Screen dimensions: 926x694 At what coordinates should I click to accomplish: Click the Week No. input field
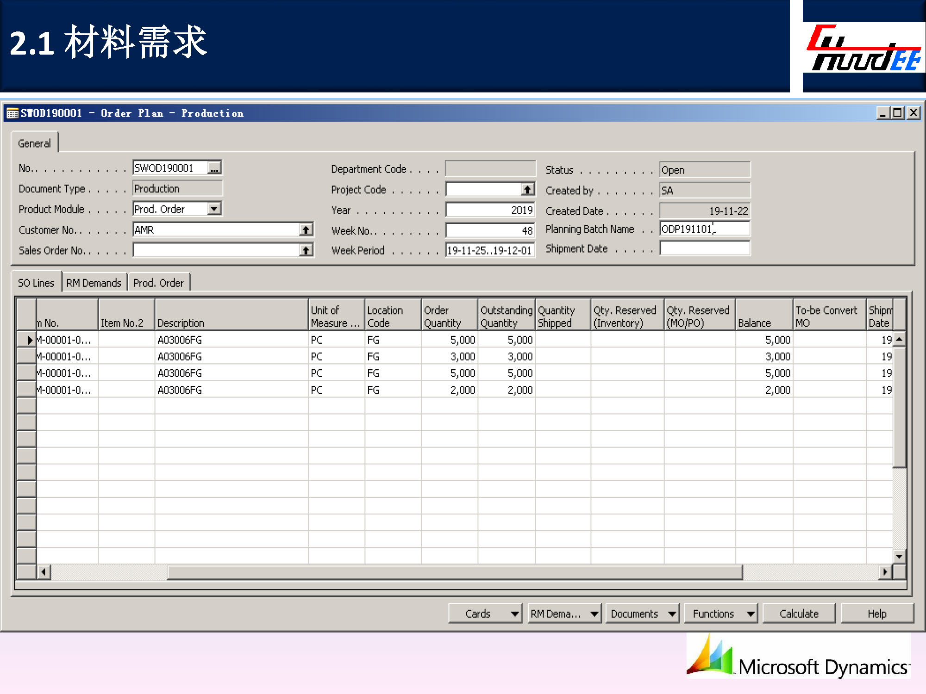click(x=489, y=230)
